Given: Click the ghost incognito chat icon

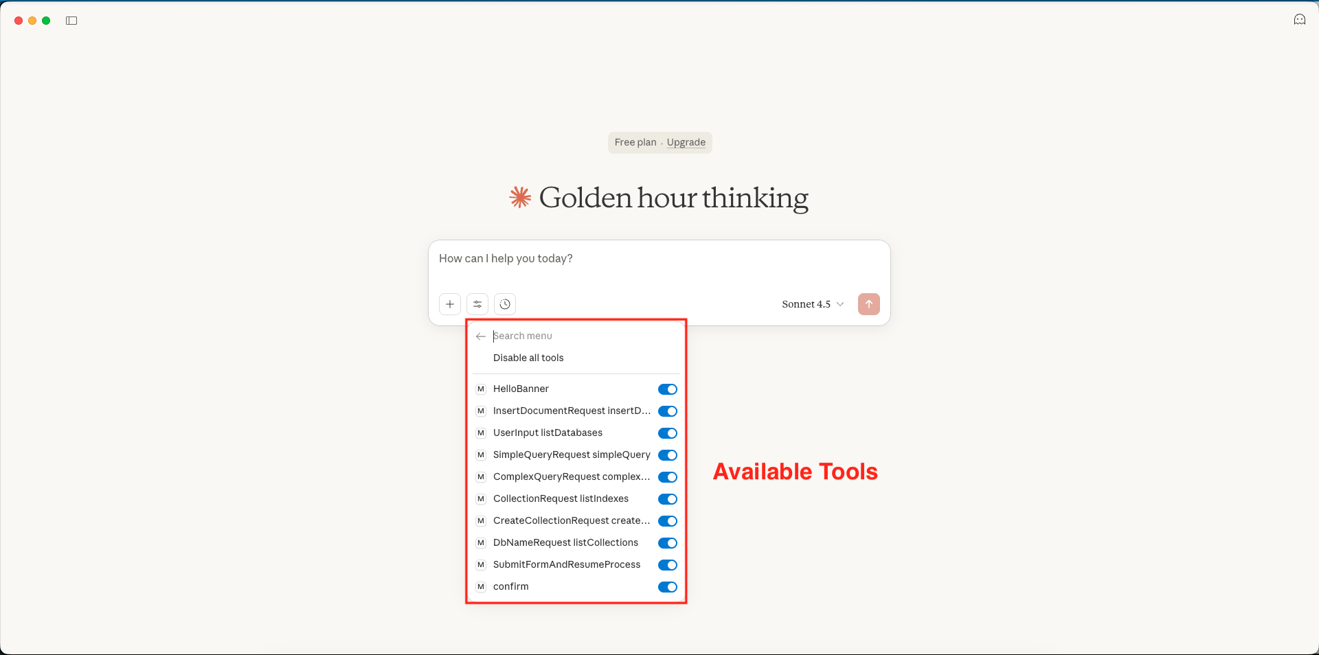Looking at the screenshot, I should (1299, 20).
